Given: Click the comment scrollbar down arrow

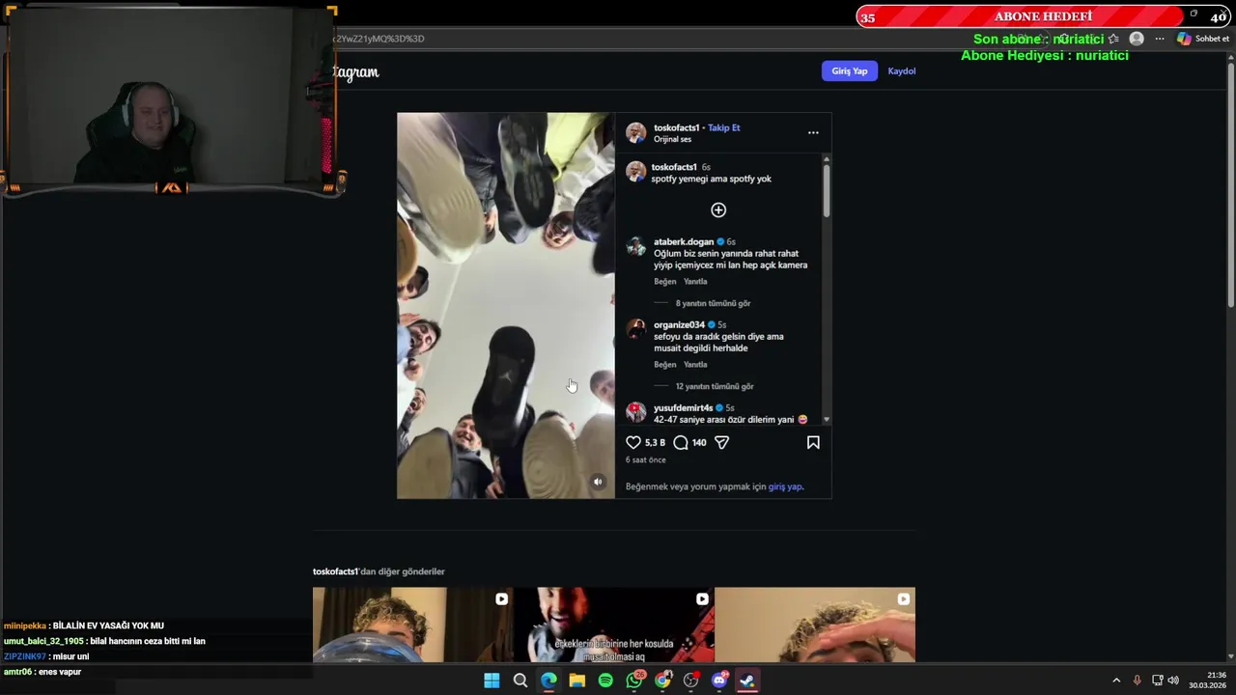Looking at the screenshot, I should [826, 420].
